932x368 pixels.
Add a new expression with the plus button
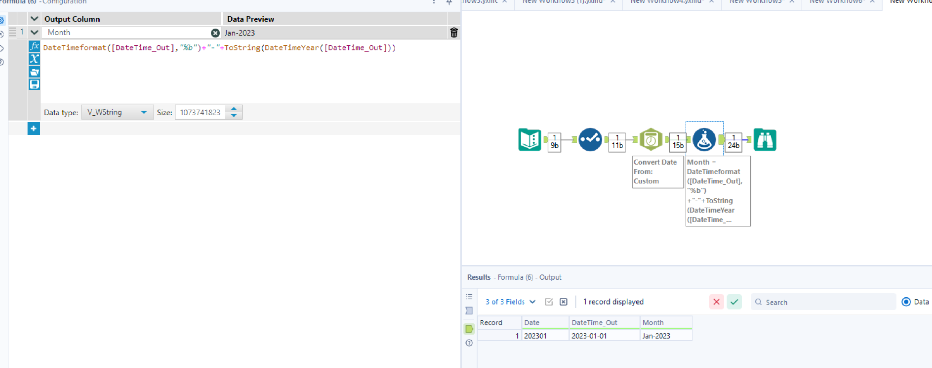(33, 128)
